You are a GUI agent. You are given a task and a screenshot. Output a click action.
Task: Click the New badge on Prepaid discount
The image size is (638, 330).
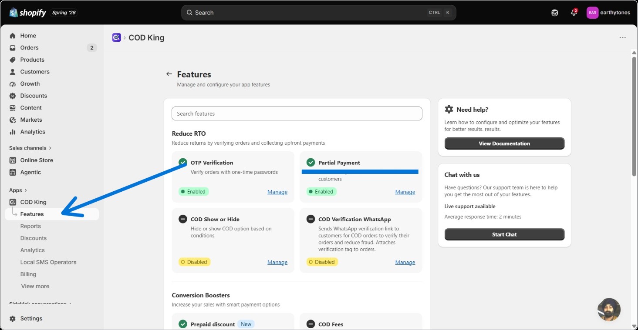pos(246,324)
